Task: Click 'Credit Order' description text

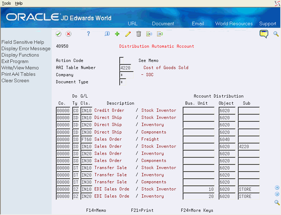Action: 109,110
